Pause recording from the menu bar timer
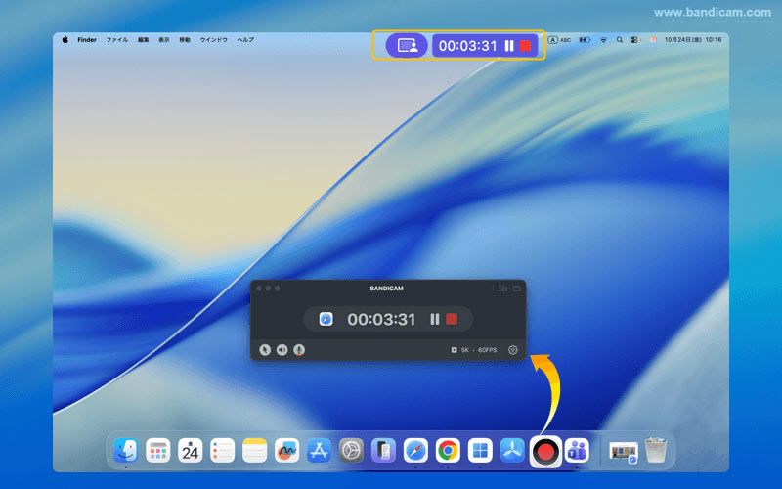782x489 pixels. click(508, 46)
